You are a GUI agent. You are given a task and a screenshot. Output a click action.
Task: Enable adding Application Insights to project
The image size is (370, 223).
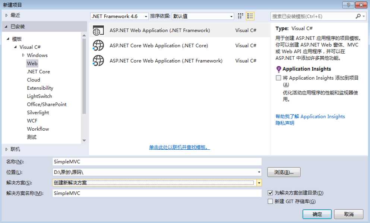[278, 78]
